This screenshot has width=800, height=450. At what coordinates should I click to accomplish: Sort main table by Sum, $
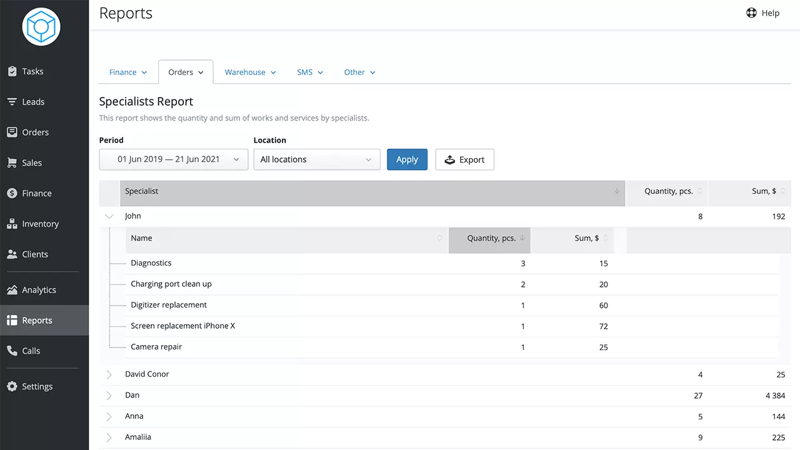click(750, 193)
